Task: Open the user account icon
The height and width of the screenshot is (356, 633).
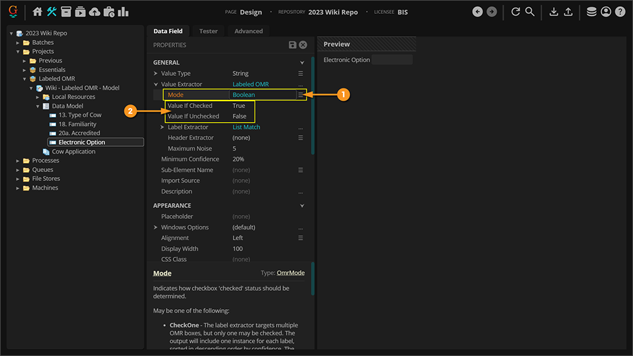Action: click(606, 11)
